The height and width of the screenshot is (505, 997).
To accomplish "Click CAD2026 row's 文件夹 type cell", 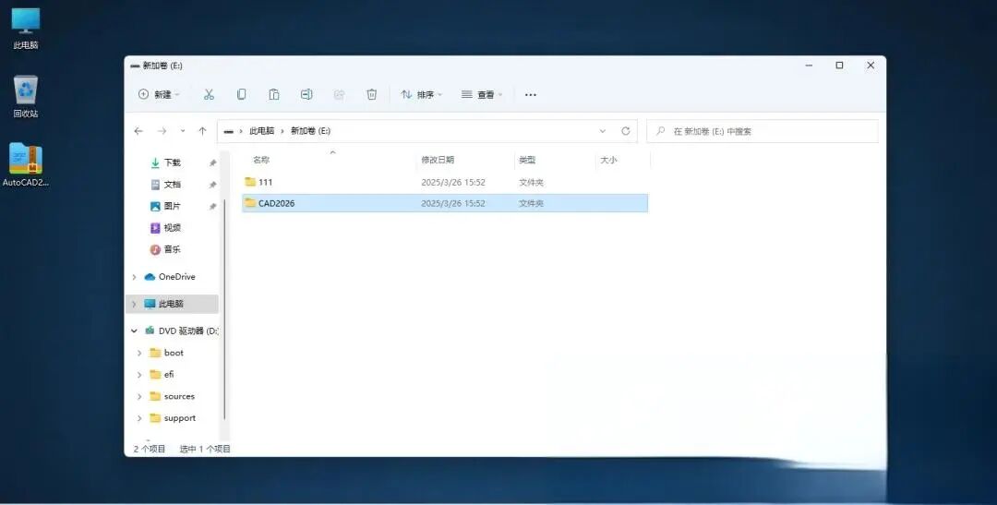I will [x=531, y=203].
